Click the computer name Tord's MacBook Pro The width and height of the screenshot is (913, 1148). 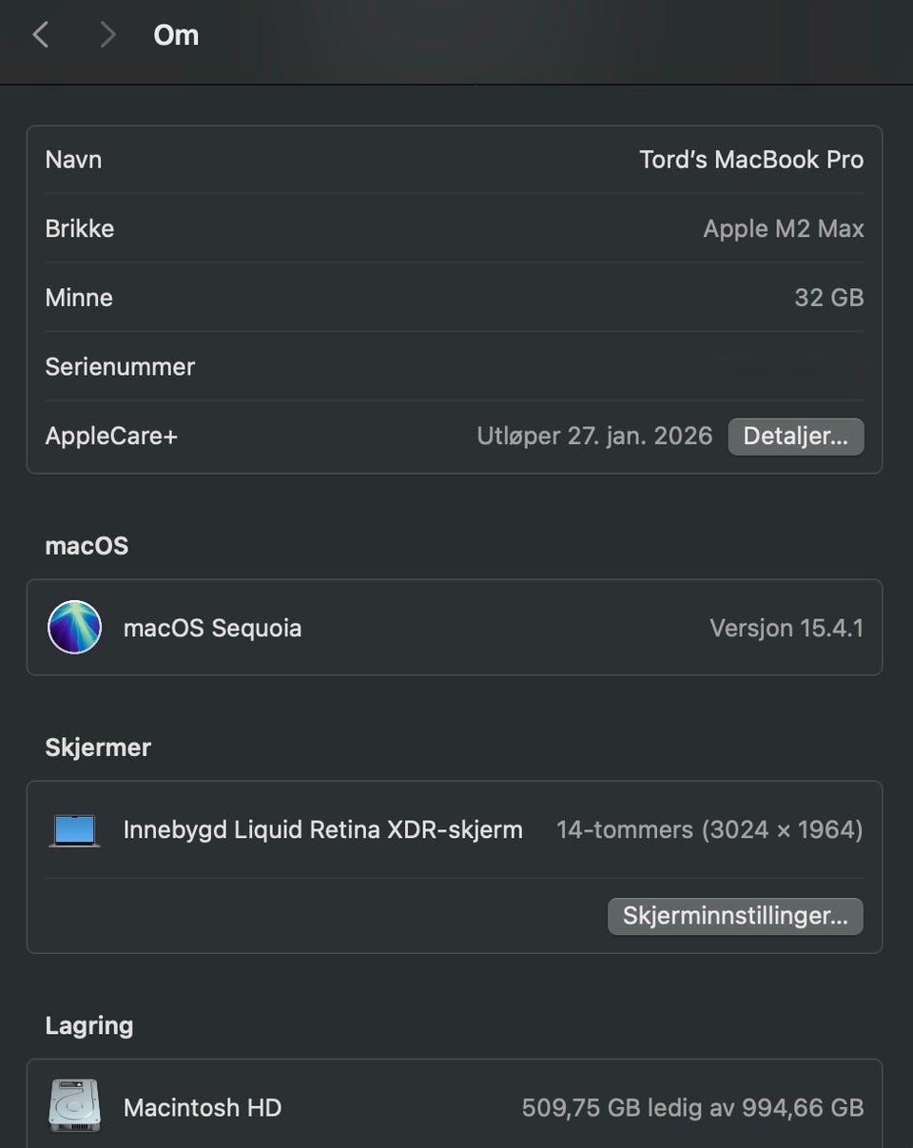point(750,160)
